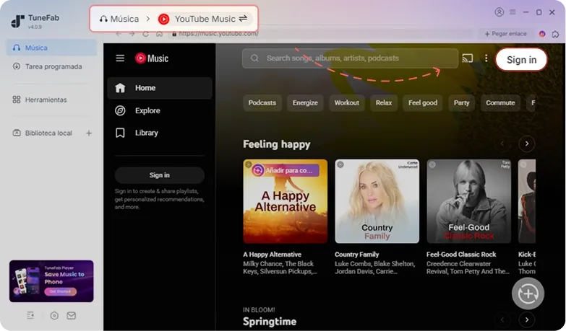
Task: Select the Commute chip
Action: [x=500, y=103]
